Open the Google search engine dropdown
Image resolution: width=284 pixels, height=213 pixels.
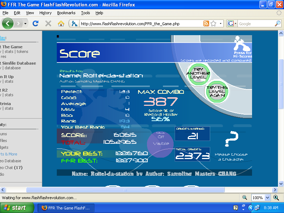coord(233,23)
